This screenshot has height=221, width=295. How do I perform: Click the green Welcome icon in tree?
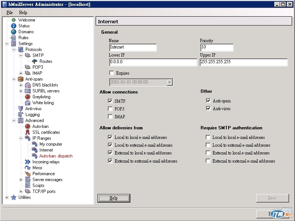point(14,20)
